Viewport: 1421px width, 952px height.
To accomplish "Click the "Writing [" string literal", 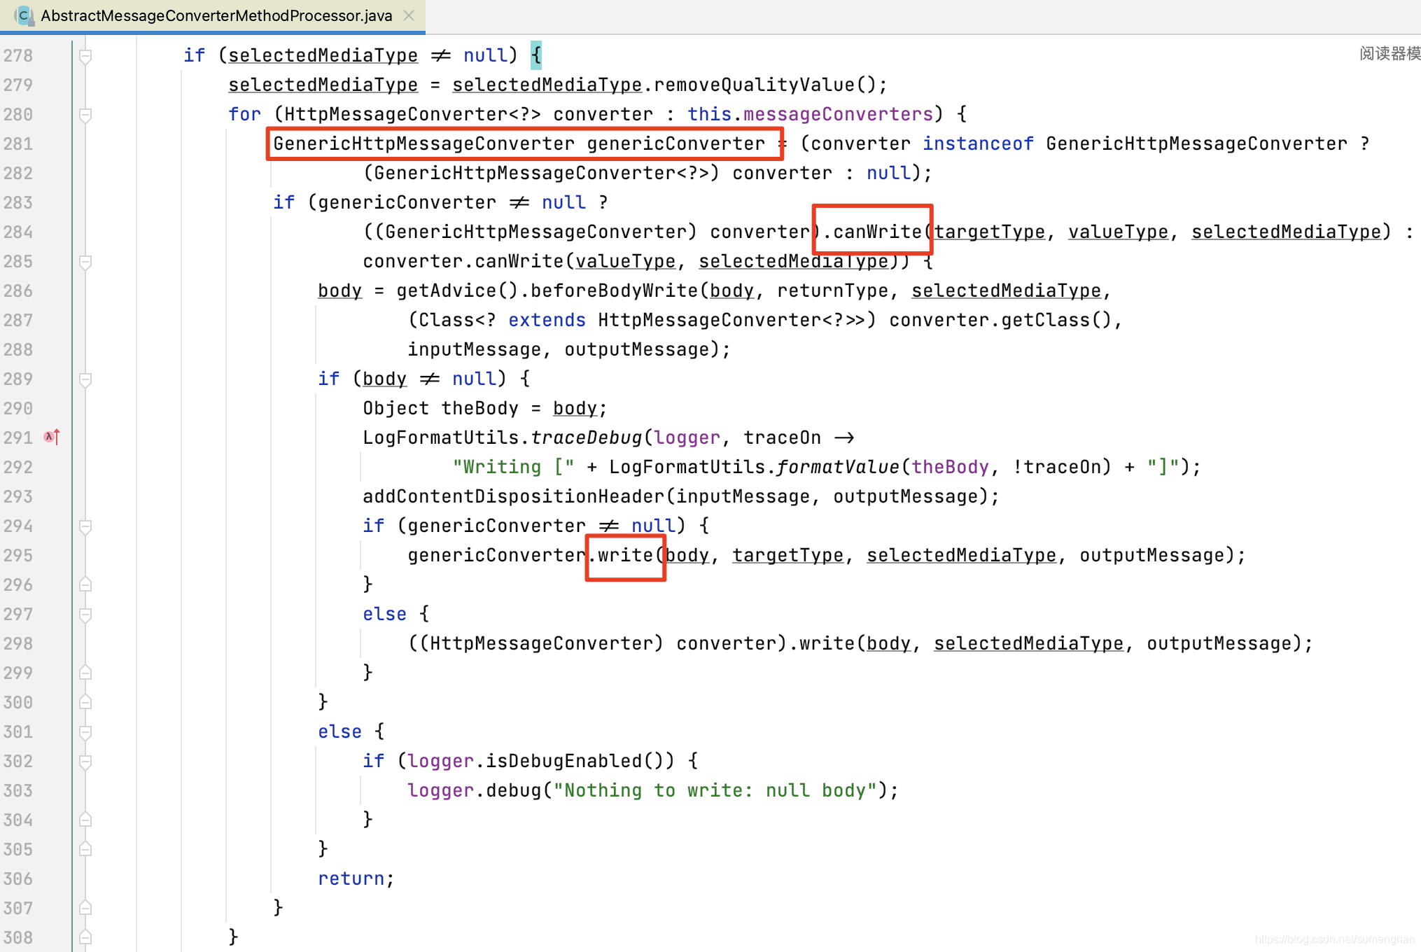I will 514,467.
